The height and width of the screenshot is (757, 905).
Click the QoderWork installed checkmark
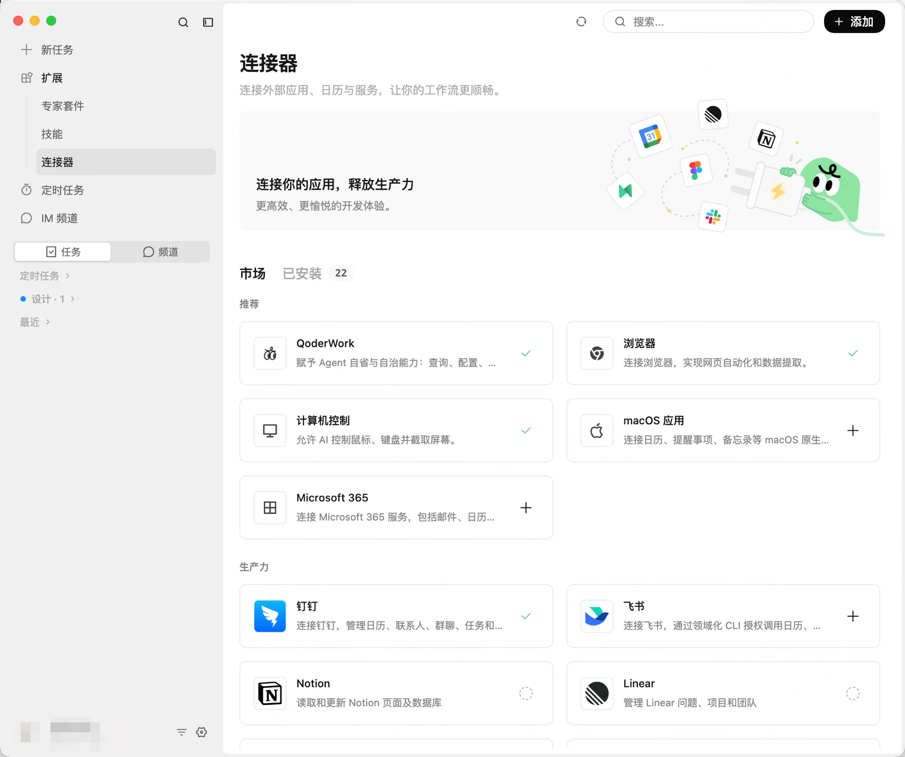(x=526, y=353)
